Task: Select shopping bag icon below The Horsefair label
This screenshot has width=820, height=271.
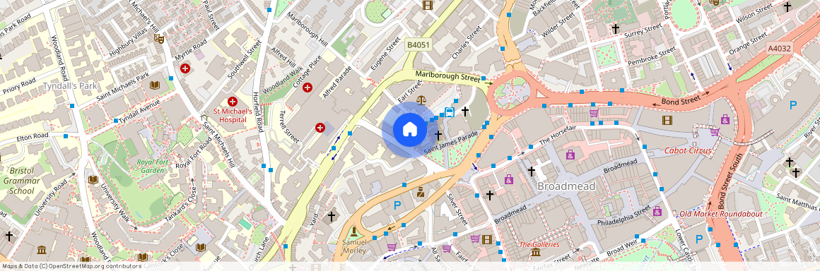Action: tap(570, 155)
